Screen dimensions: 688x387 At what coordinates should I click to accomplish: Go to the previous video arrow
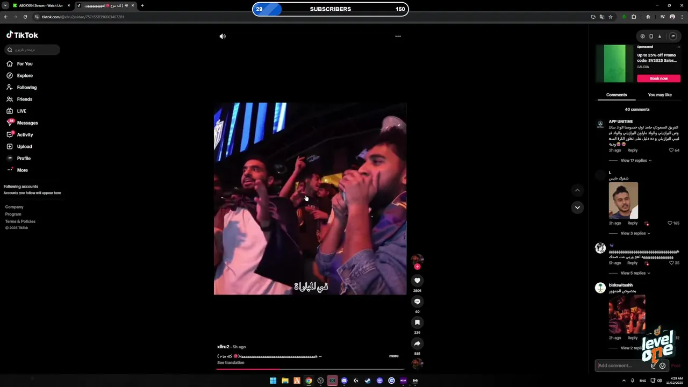click(x=577, y=190)
